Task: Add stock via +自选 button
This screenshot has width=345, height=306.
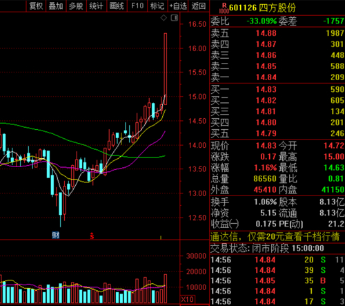Action: point(178,6)
